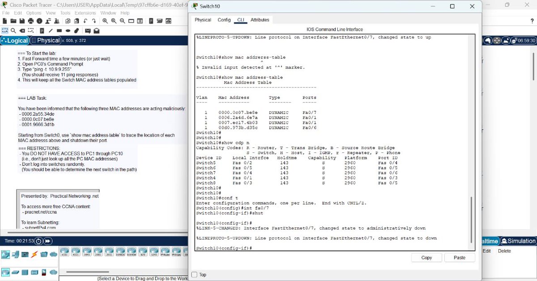Select the Draw Line tool
The height and width of the screenshot is (281, 537).
(x=51, y=31)
